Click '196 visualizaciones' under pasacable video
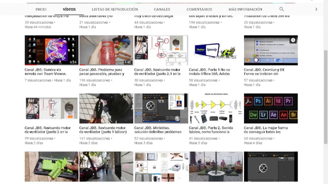Image resolution: width=328 pixels, height=184 pixels. click(x=95, y=80)
